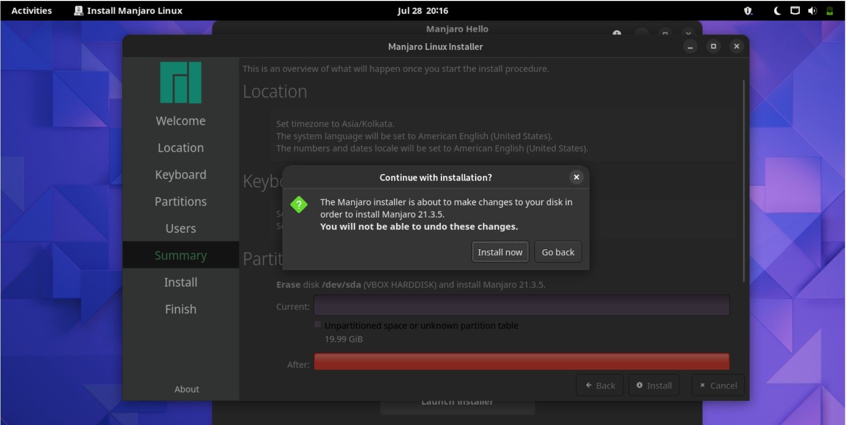Screen dimensions: 846x425
Task: Click the battery icon in the top bar
Action: (829, 11)
